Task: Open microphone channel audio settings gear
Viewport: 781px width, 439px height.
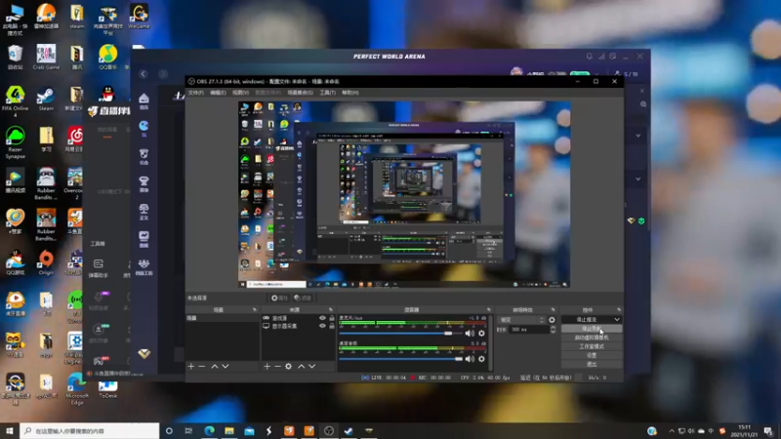Action: click(x=481, y=333)
